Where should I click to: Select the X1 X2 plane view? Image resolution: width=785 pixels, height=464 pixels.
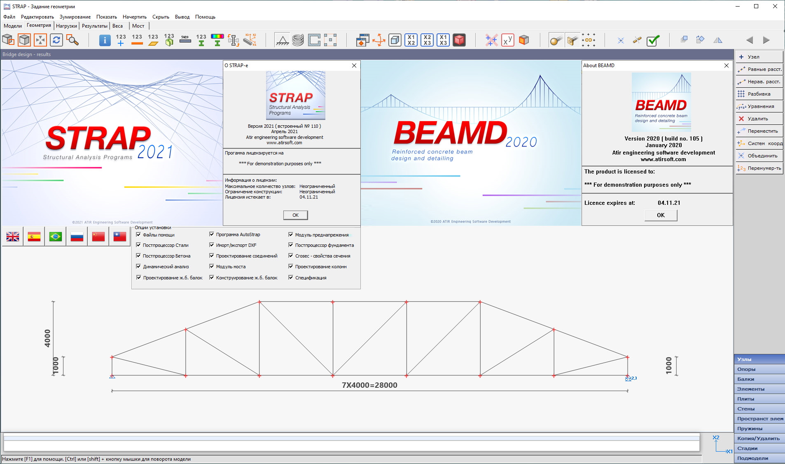411,40
